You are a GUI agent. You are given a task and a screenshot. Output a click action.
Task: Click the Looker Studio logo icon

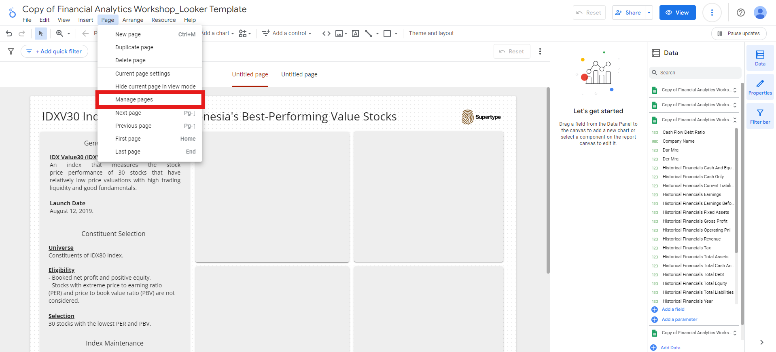point(13,13)
